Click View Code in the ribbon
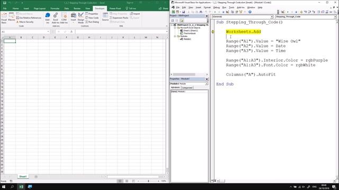This screenshot has width=339, height=190. [92, 18]
